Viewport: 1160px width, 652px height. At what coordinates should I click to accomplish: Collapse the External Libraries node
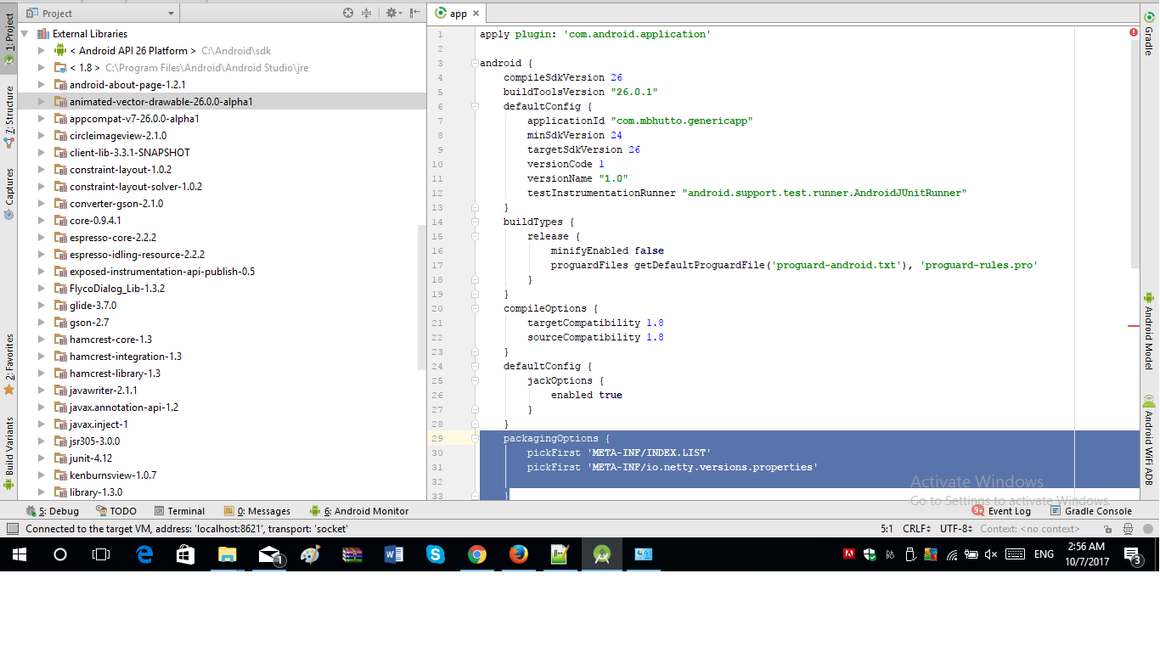(24, 33)
